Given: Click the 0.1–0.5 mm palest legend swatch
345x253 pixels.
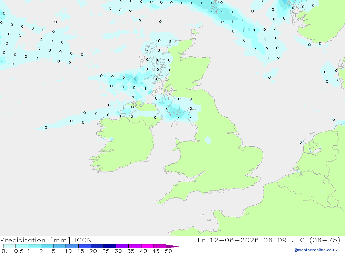Looking at the screenshot, I should click(x=9, y=246).
